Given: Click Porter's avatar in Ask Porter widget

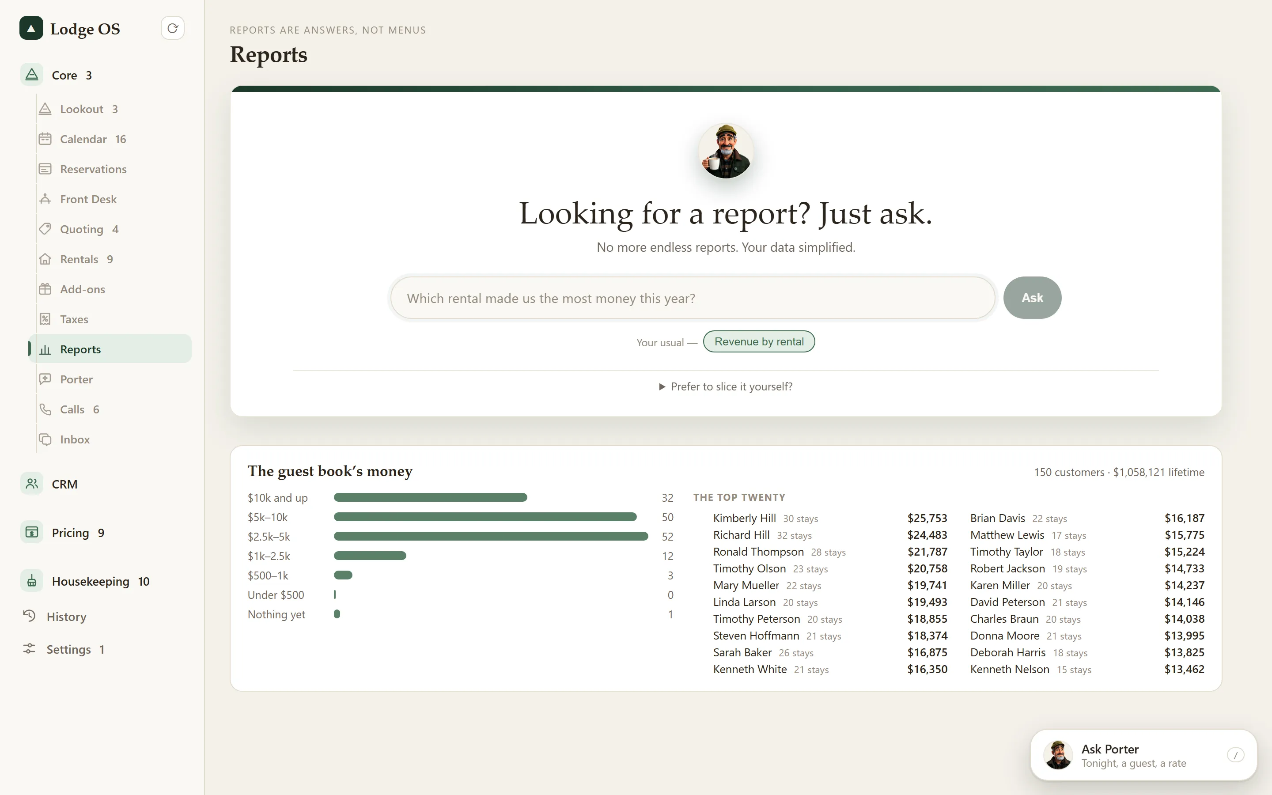Looking at the screenshot, I should point(1057,755).
